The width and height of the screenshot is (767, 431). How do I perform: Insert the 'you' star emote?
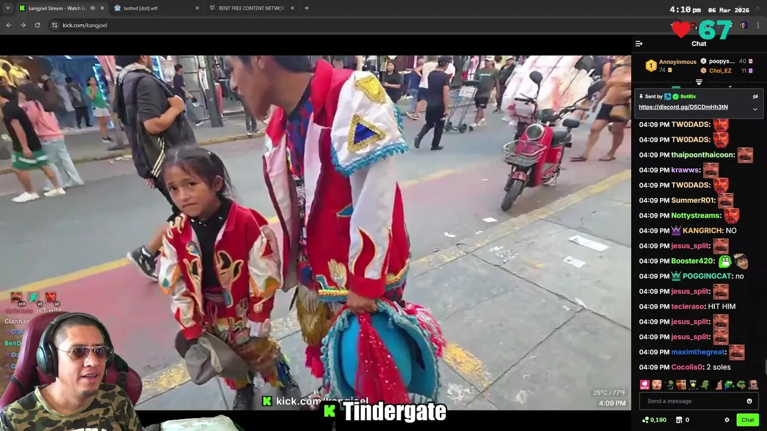(x=693, y=384)
